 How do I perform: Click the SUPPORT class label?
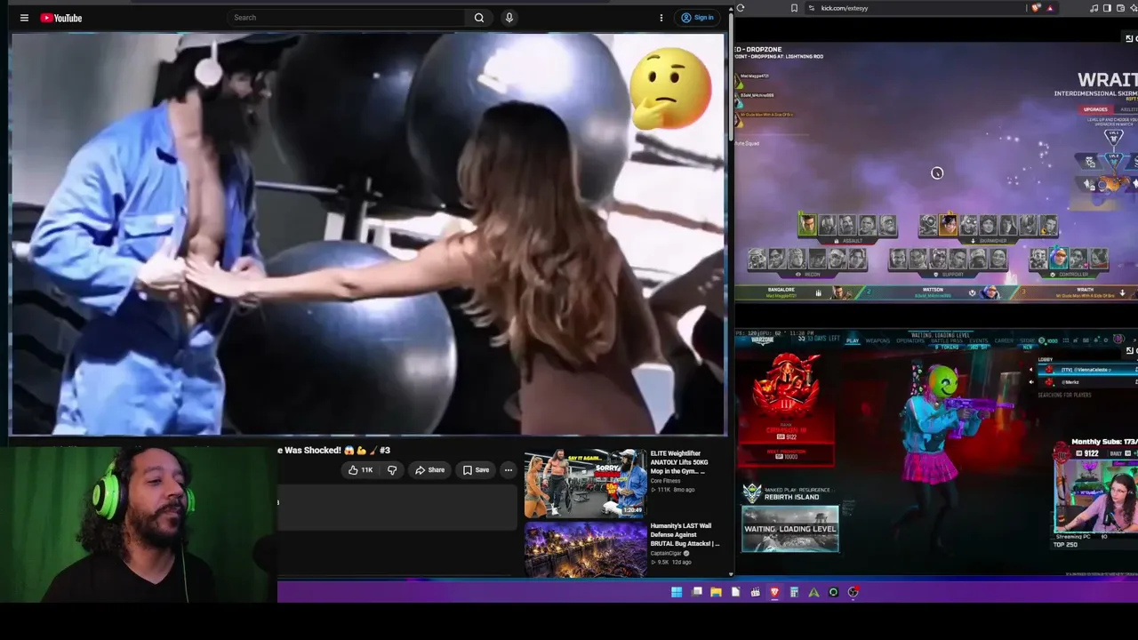pyautogui.click(x=951, y=274)
